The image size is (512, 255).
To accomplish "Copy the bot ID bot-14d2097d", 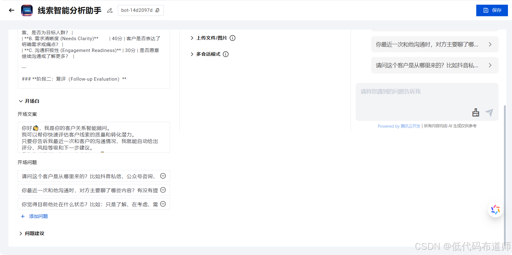I will [x=158, y=10].
